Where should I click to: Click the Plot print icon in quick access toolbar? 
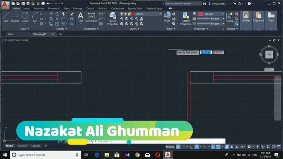coord(43,4)
